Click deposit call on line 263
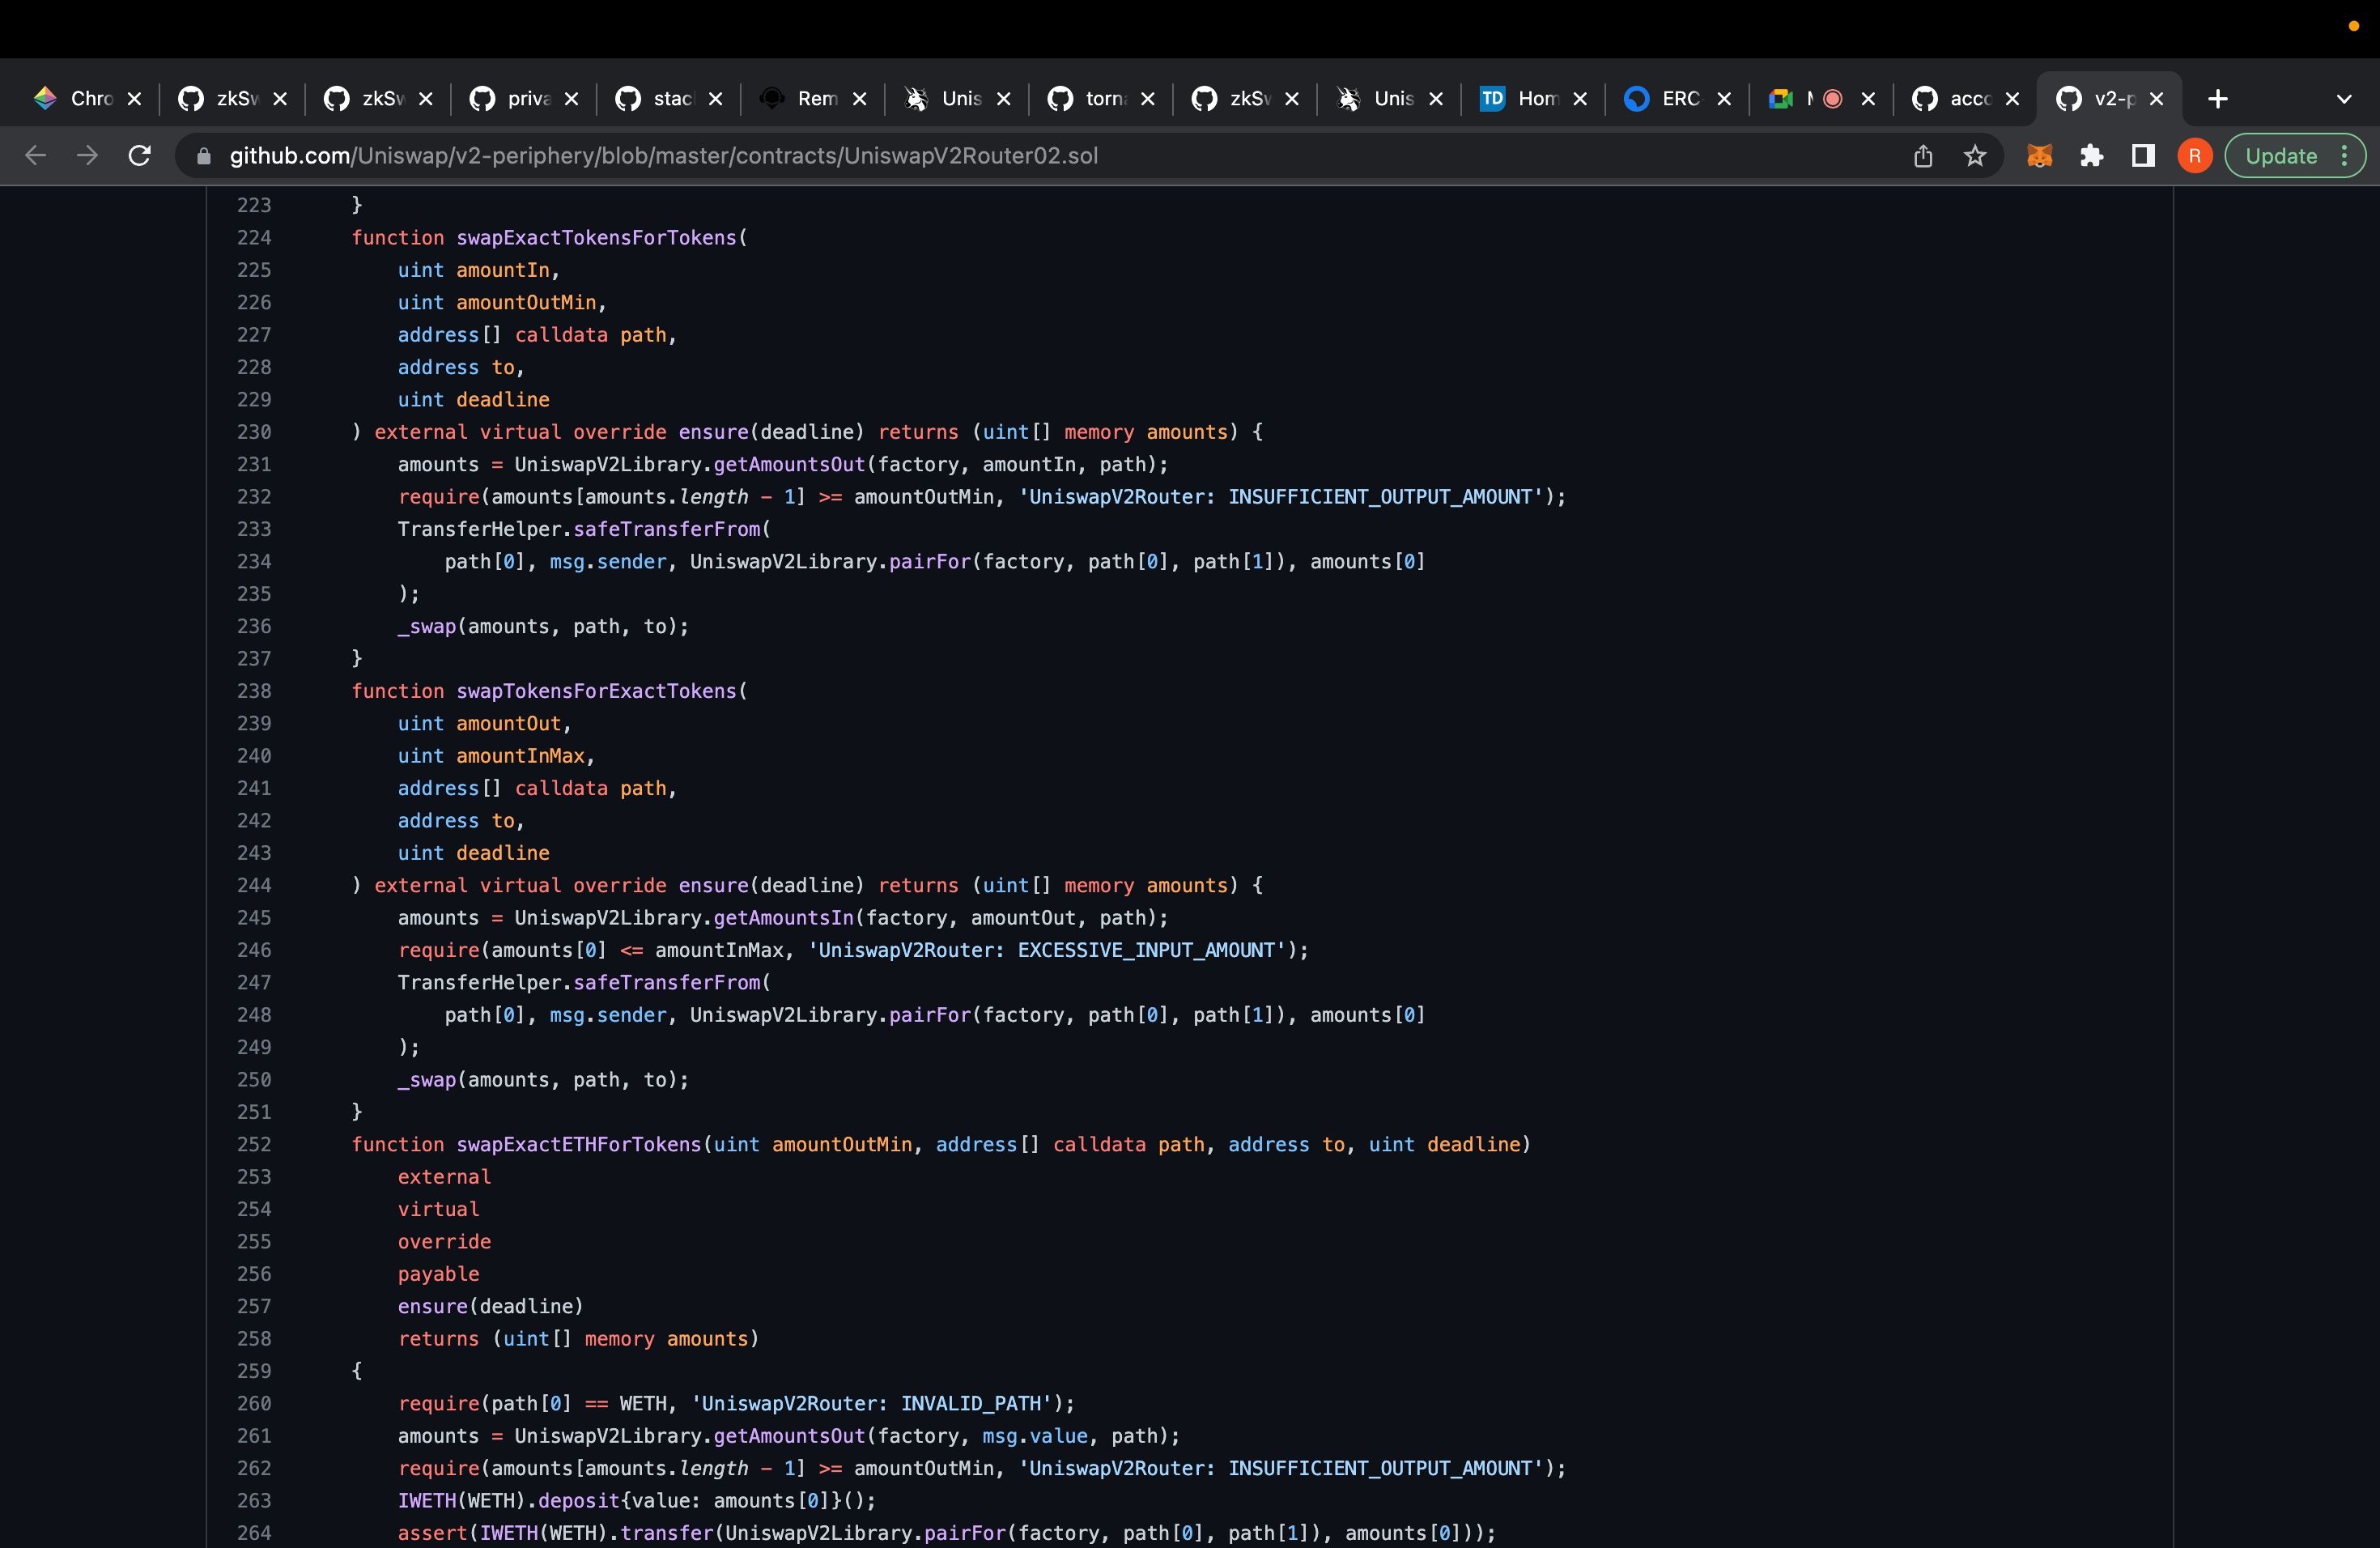The height and width of the screenshot is (1548, 2380). (579, 1501)
